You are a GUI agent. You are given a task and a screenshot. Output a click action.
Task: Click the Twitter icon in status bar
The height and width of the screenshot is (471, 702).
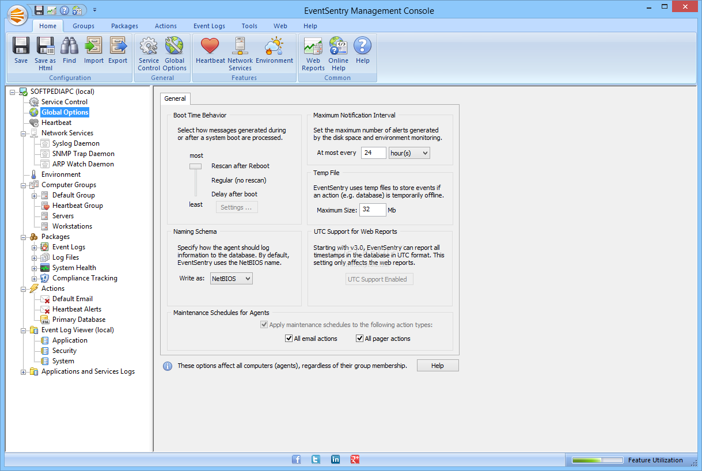[x=316, y=459]
